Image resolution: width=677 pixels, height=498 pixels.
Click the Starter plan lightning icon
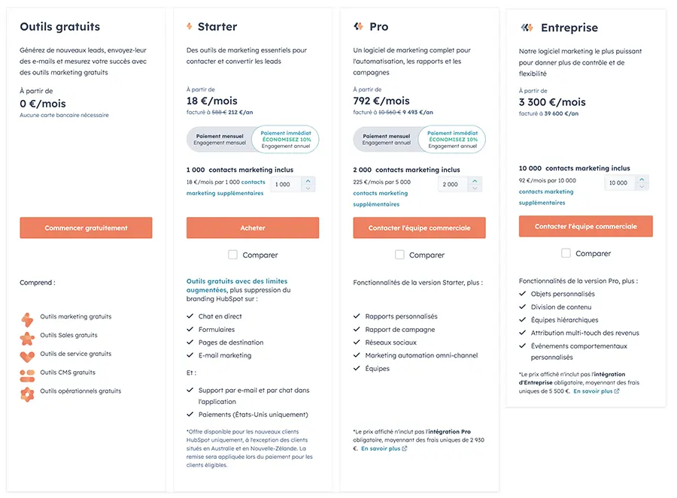click(x=190, y=27)
